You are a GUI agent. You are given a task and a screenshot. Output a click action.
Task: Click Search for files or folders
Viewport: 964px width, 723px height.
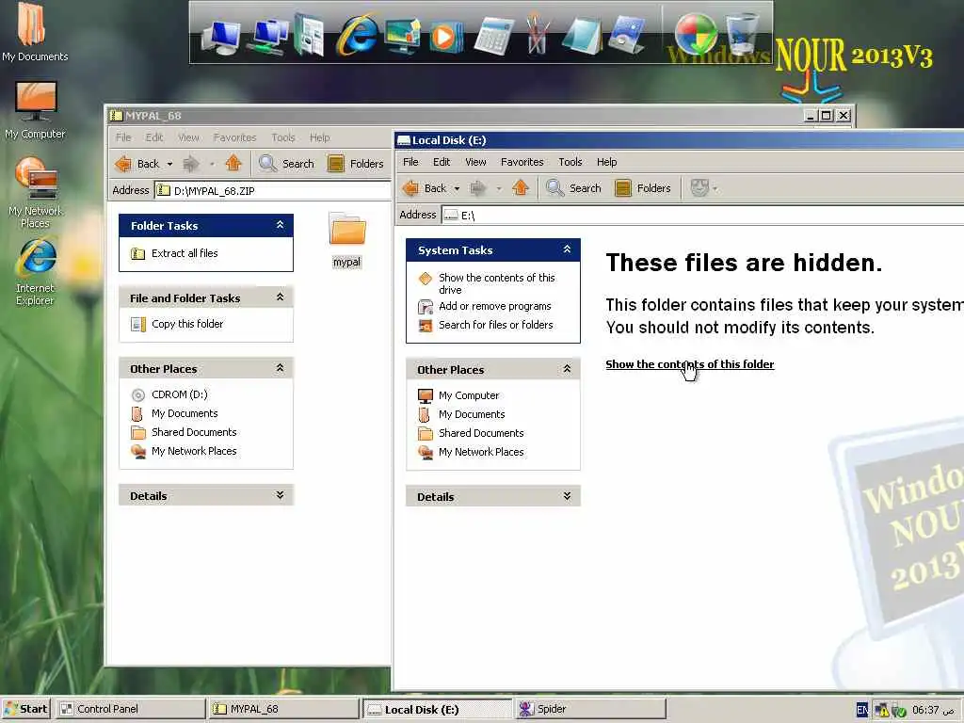coord(495,325)
